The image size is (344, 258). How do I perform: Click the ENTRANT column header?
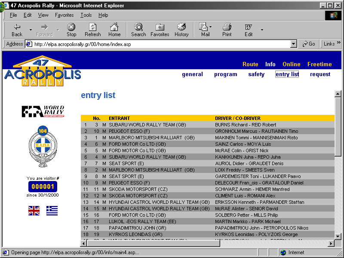tap(120, 118)
